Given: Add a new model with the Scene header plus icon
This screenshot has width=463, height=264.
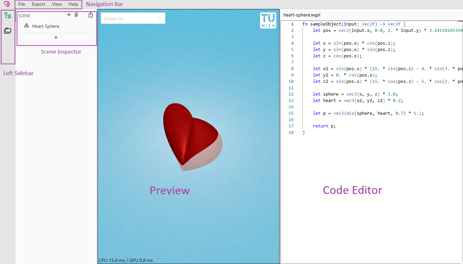Looking at the screenshot, I should 69,15.
